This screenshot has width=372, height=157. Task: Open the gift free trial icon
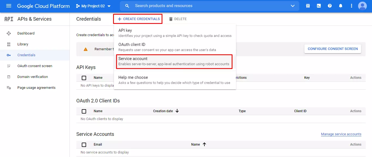point(308,6)
